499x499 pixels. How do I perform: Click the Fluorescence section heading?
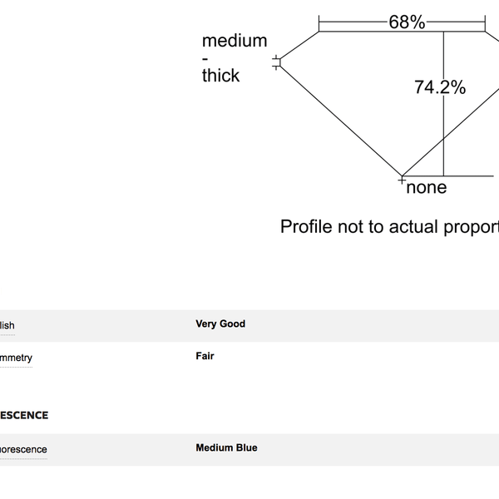coord(24,415)
